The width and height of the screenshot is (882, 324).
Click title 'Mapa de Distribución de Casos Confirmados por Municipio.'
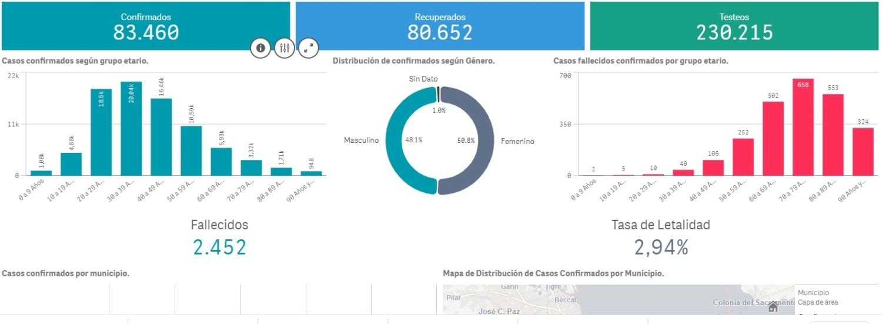553,273
